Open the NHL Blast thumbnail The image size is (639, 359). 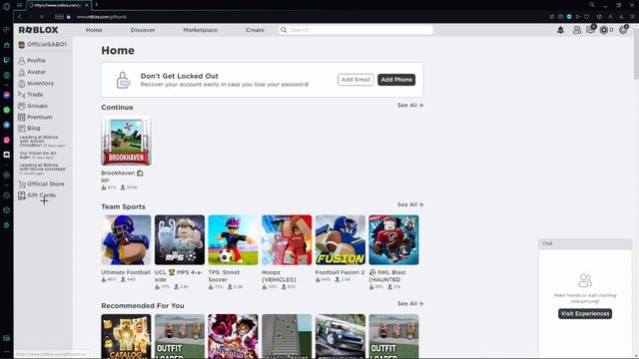tap(393, 240)
